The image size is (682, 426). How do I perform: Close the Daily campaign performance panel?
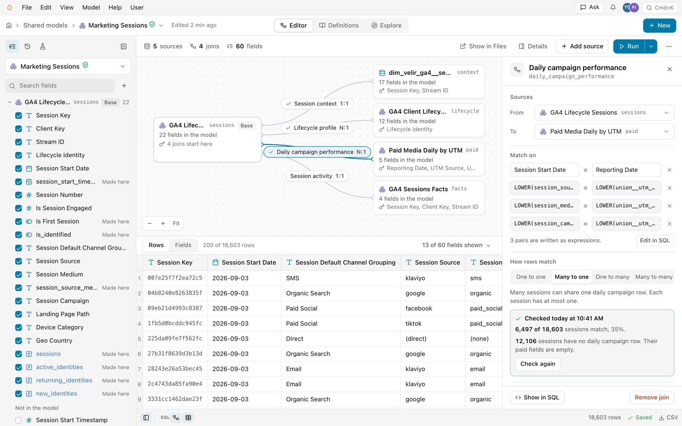[x=669, y=69]
